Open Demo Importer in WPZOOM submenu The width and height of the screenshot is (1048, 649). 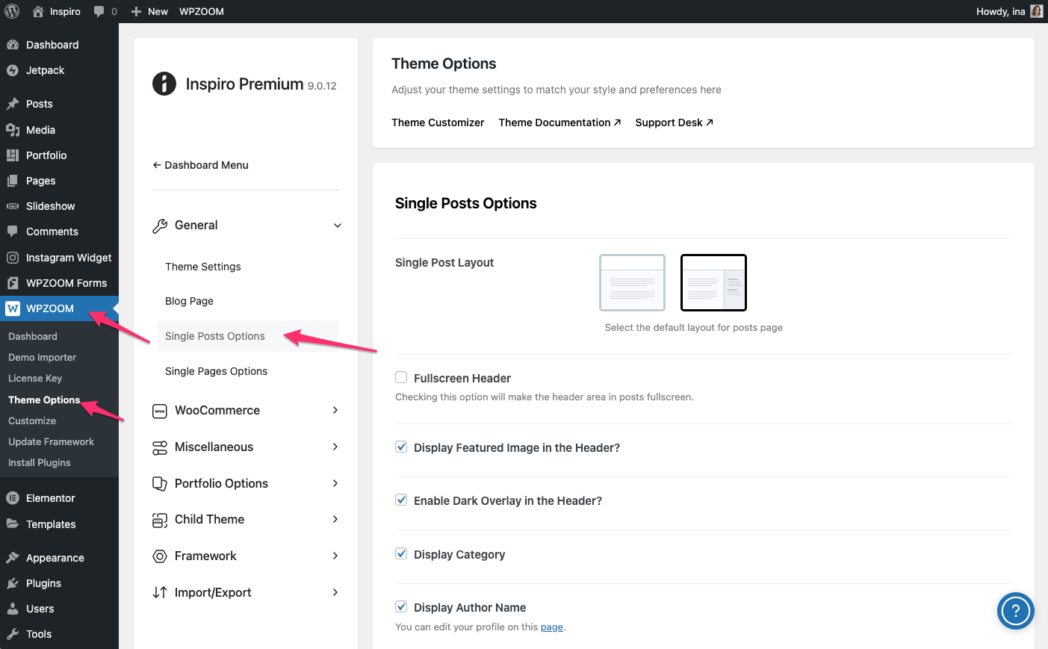(42, 357)
